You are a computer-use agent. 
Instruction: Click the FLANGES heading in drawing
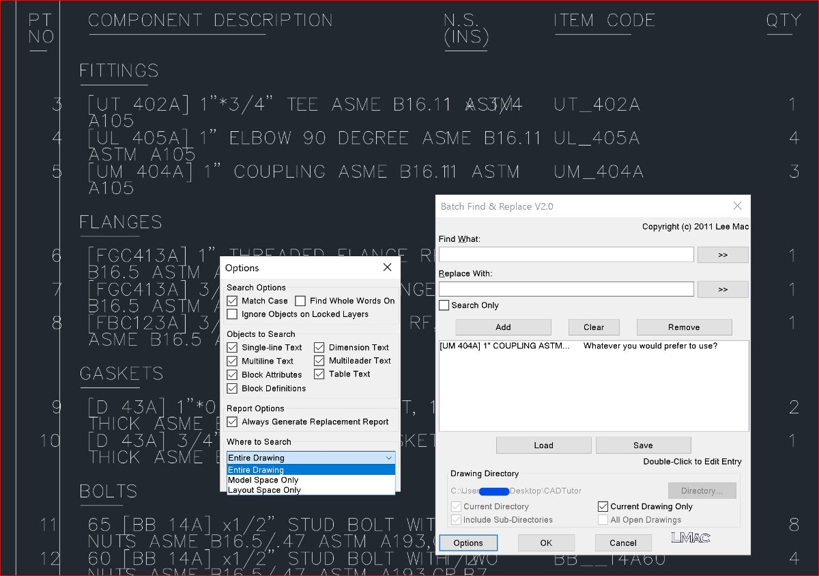click(121, 223)
